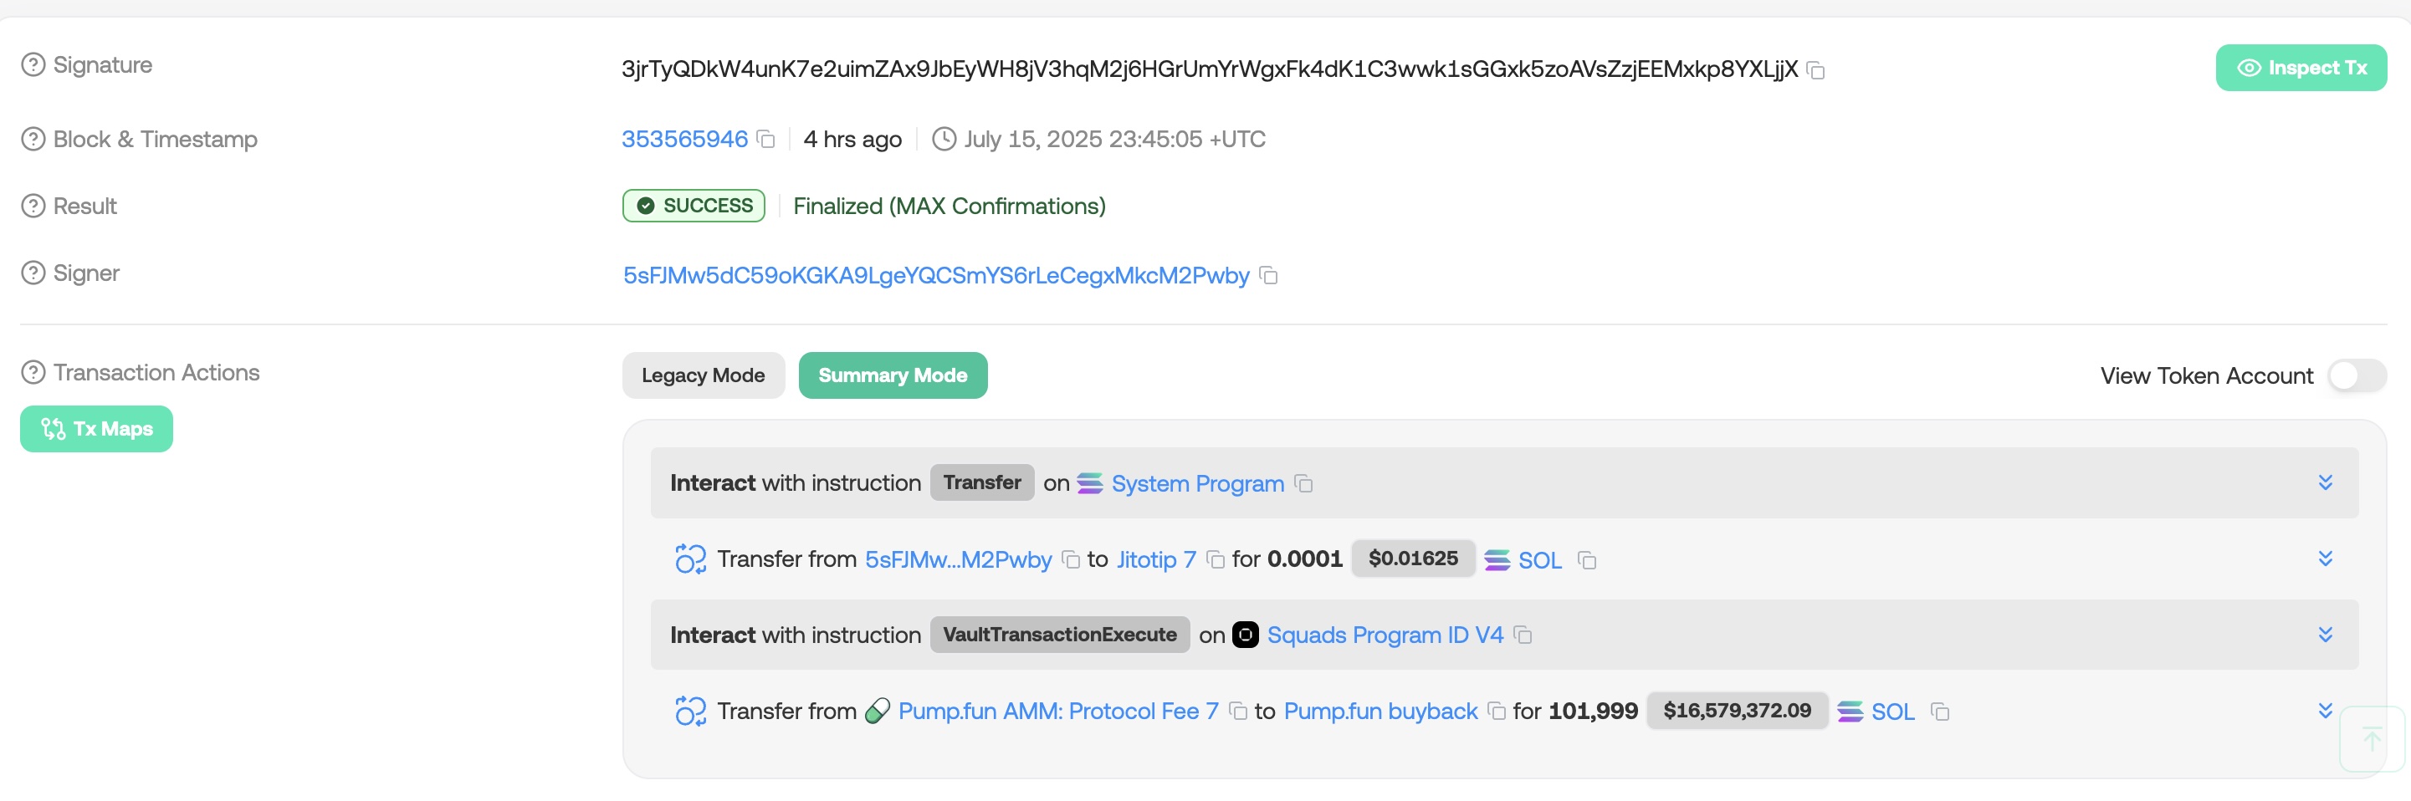Copy the System Program address

1303,484
